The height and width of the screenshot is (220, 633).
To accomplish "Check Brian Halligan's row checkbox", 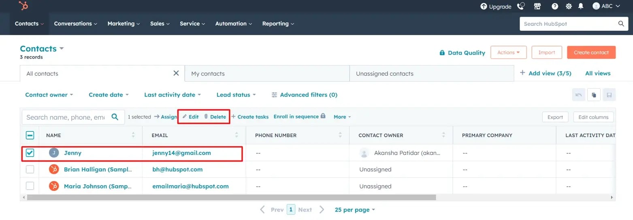I will (30, 169).
